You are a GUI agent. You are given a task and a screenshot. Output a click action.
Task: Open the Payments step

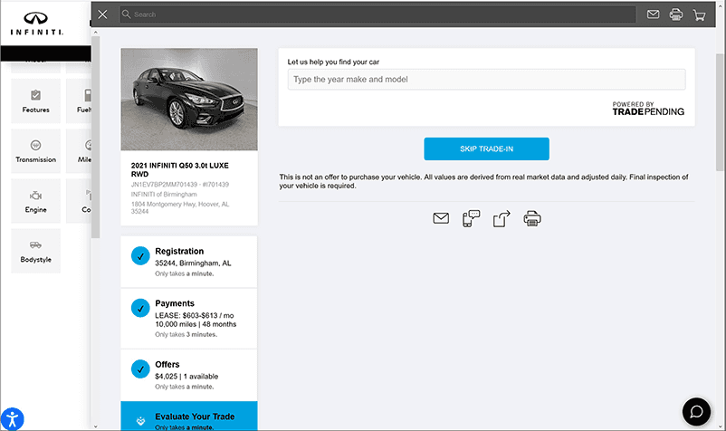(x=189, y=319)
